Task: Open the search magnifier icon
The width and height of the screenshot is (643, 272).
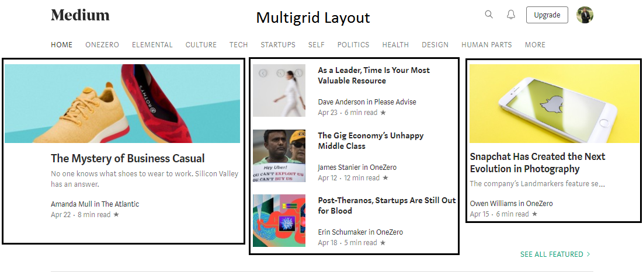Action: point(489,15)
